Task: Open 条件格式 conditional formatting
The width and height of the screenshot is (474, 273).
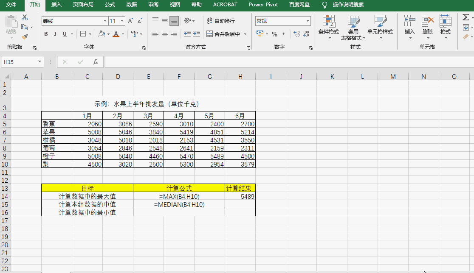Action: click(x=329, y=27)
